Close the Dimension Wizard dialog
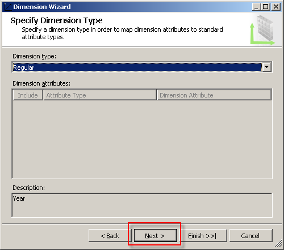The width and height of the screenshot is (284, 250). [276, 7]
